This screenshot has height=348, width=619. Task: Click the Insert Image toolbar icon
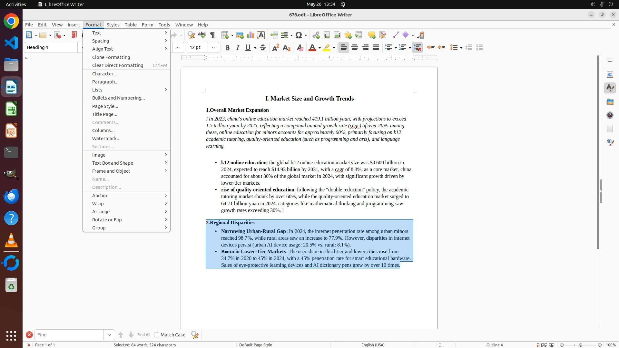click(x=240, y=35)
